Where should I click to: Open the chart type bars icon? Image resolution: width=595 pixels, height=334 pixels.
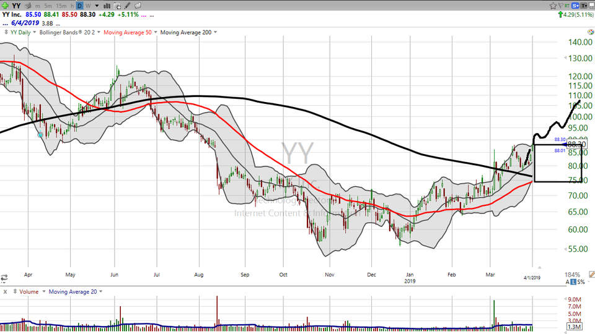click(107, 6)
